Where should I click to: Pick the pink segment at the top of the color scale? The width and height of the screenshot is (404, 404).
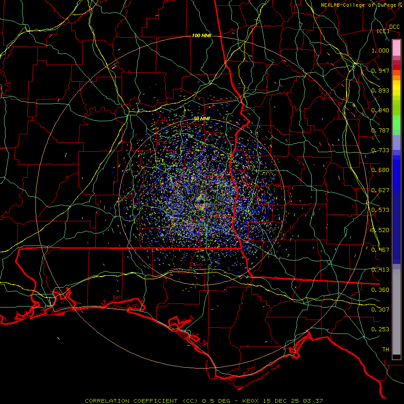pyautogui.click(x=396, y=48)
